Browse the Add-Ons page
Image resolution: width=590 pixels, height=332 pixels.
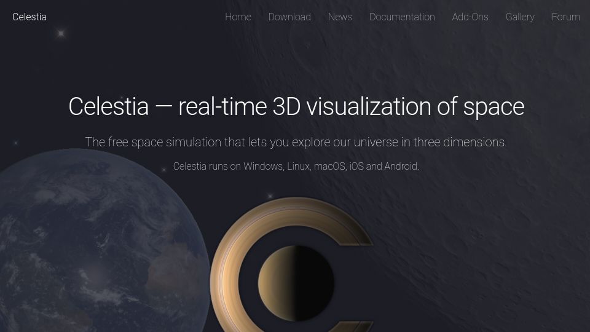[470, 17]
